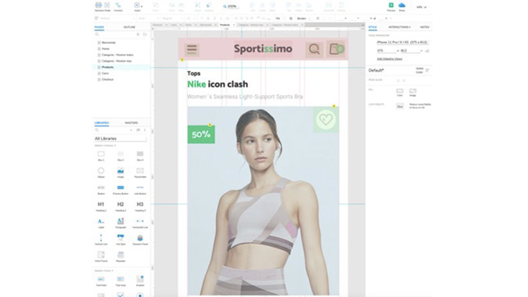Image resolution: width=528 pixels, height=297 pixels.
Task: Pick the Placeholder widget
Action: tap(140, 172)
